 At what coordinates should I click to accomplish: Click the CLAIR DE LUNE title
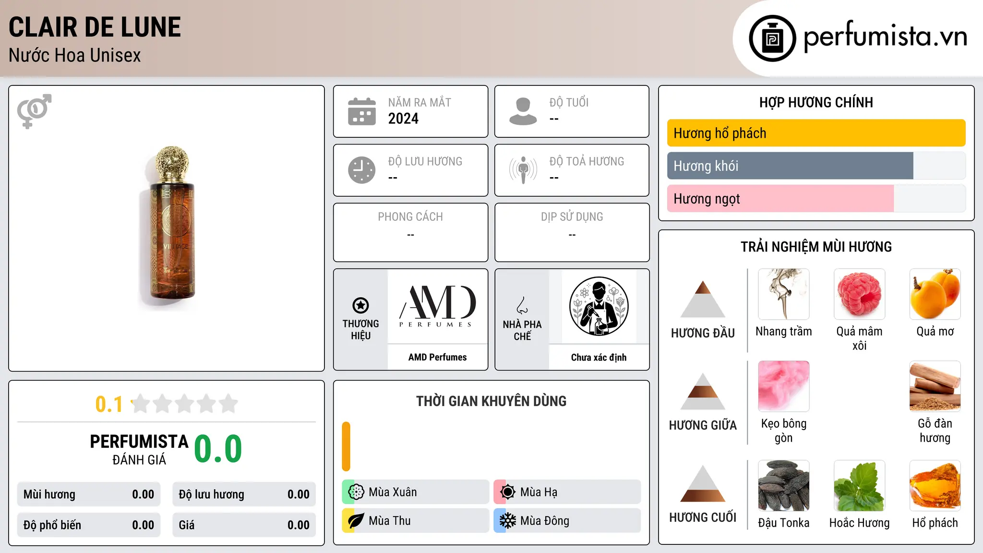pyautogui.click(x=95, y=27)
